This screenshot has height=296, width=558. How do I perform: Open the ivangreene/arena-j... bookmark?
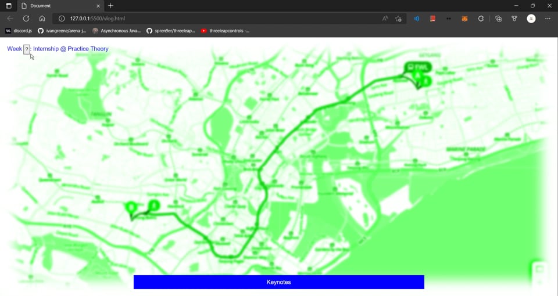62,31
